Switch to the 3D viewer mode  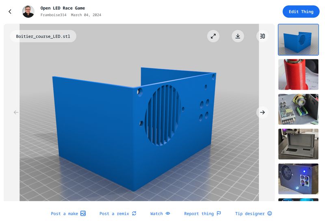(262, 36)
